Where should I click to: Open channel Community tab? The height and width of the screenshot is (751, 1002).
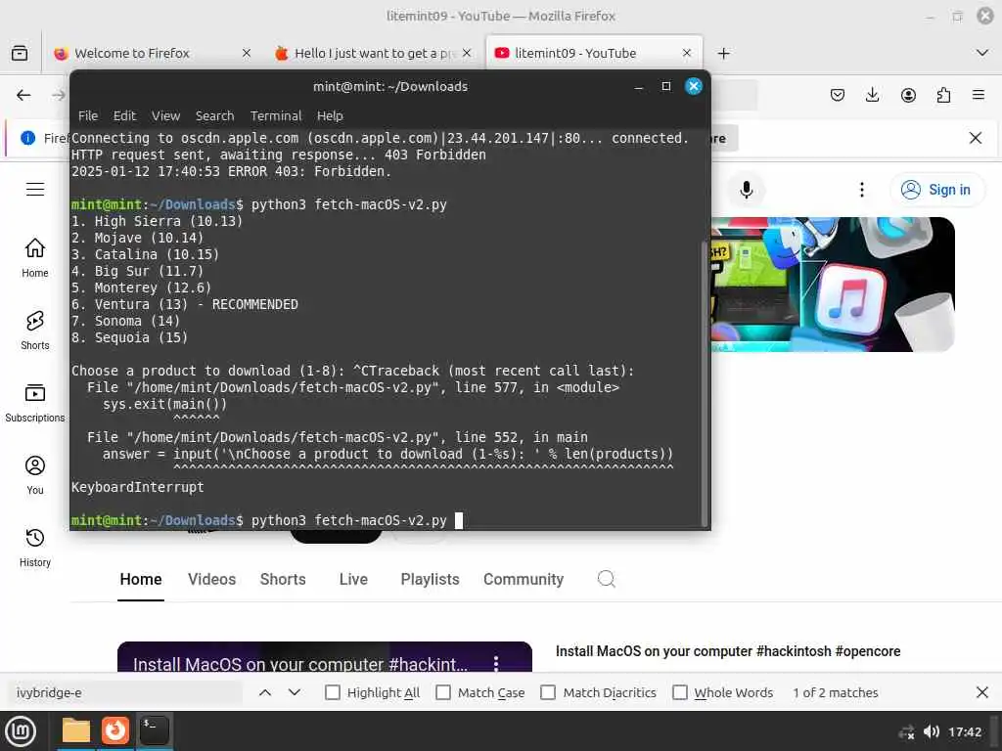point(524,579)
